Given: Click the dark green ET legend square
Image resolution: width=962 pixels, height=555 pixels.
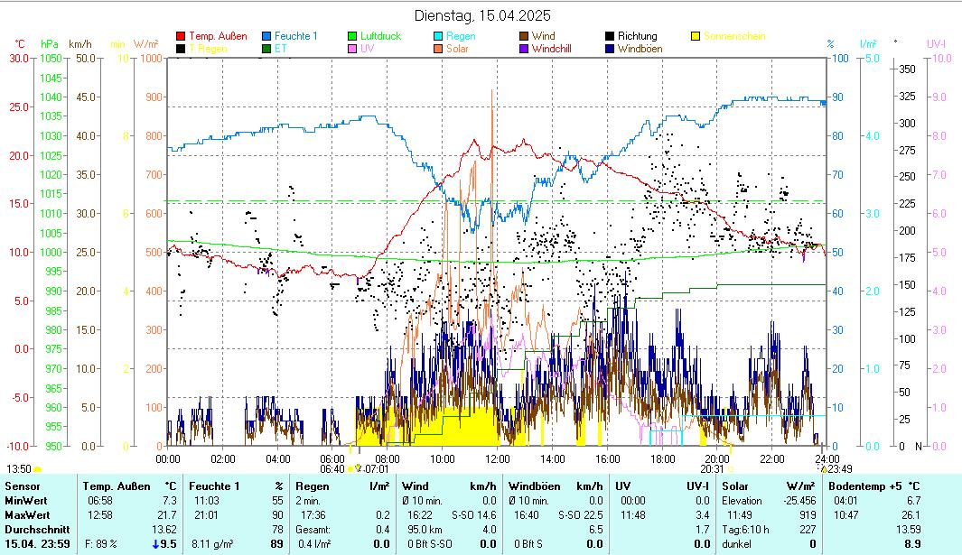Looking at the screenshot, I should [x=266, y=49].
